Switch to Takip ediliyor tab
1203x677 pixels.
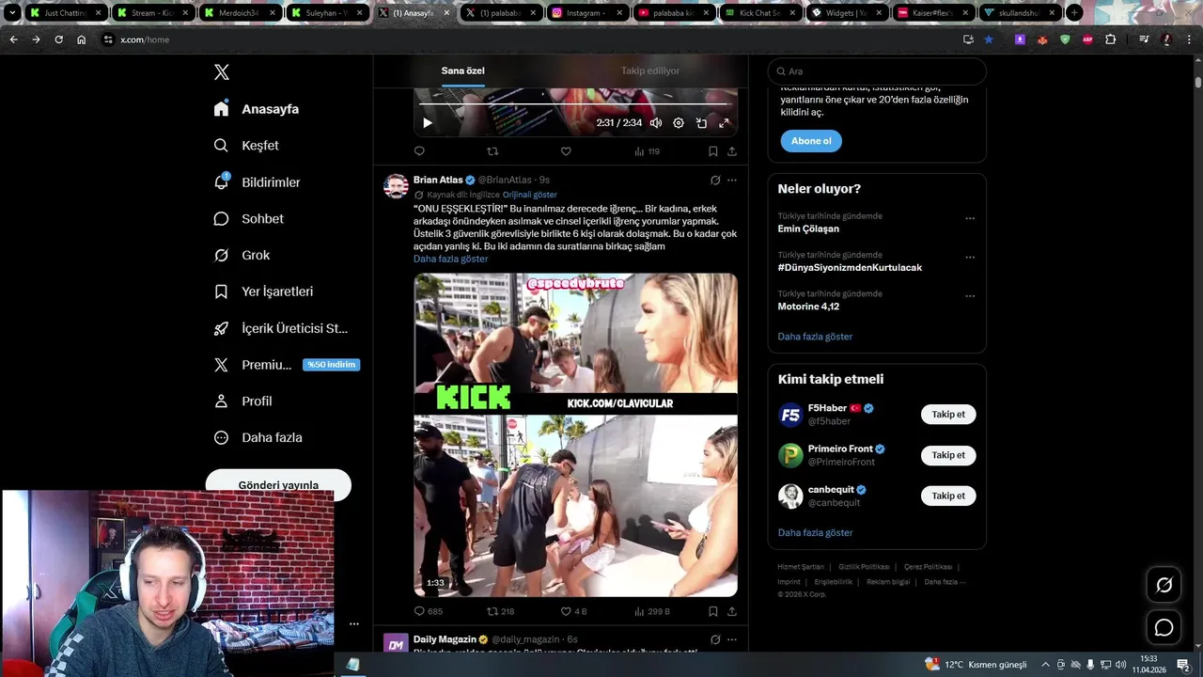649,71
